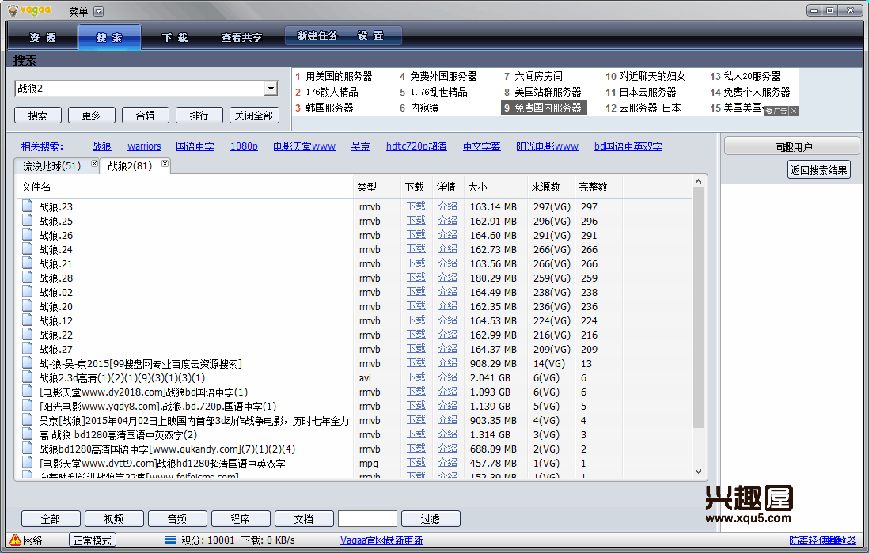Click the 过滤 button
The image size is (869, 553).
pos(431,519)
